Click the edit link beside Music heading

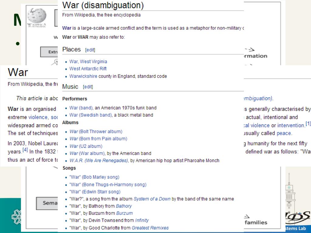click(88, 87)
